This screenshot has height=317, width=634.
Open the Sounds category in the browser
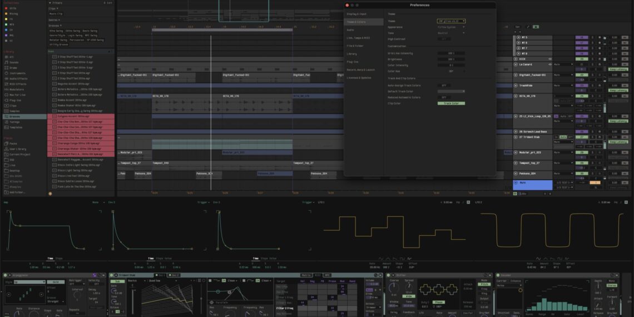point(16,62)
